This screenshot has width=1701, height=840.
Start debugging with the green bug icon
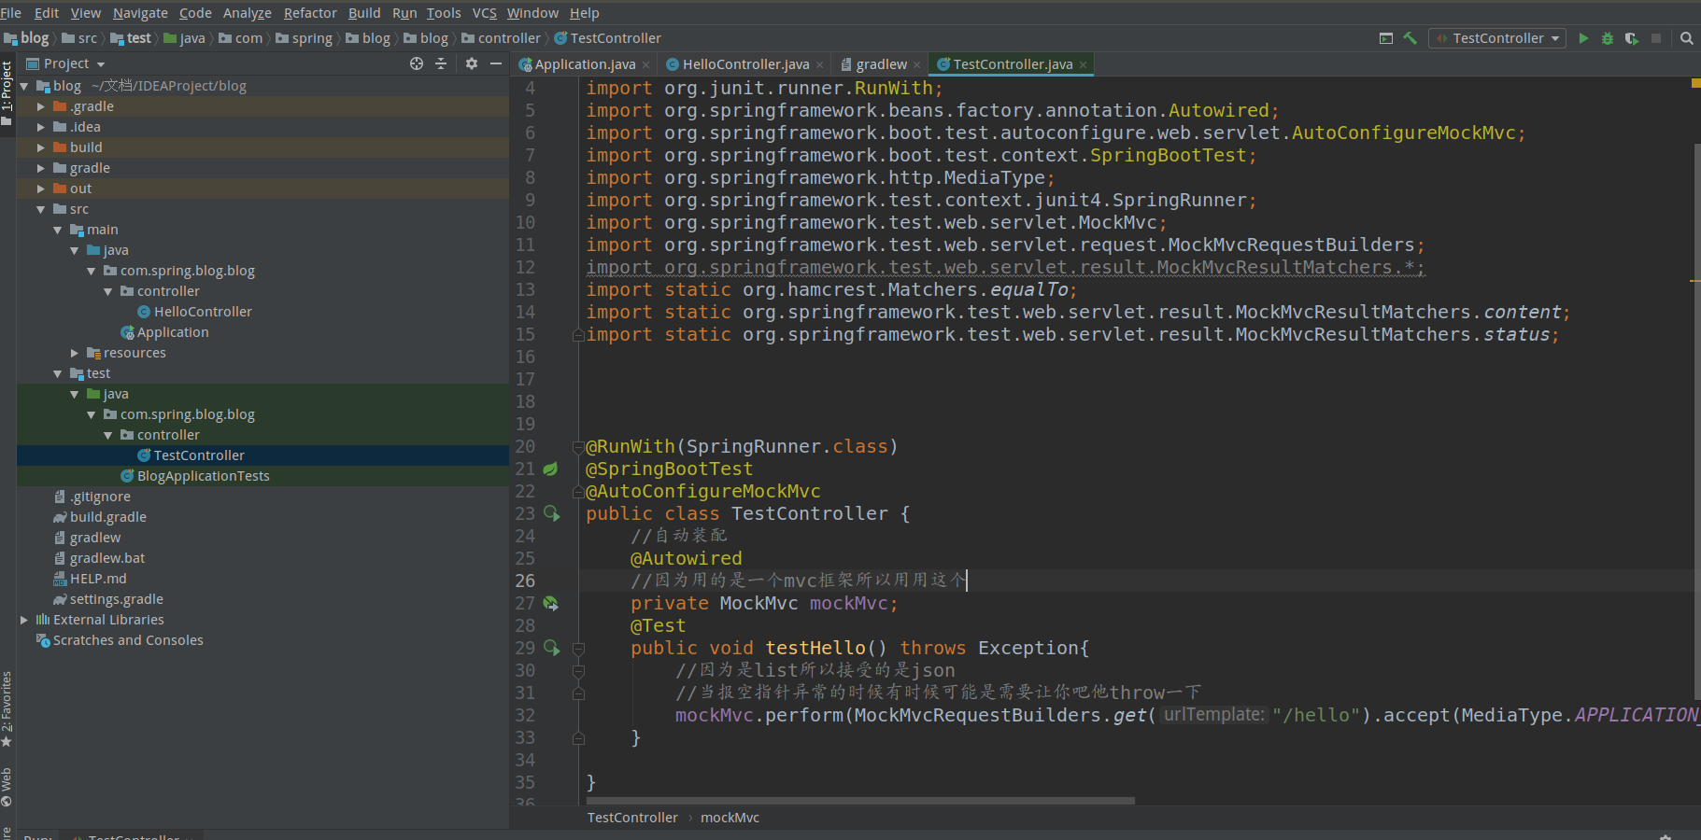pyautogui.click(x=1608, y=38)
